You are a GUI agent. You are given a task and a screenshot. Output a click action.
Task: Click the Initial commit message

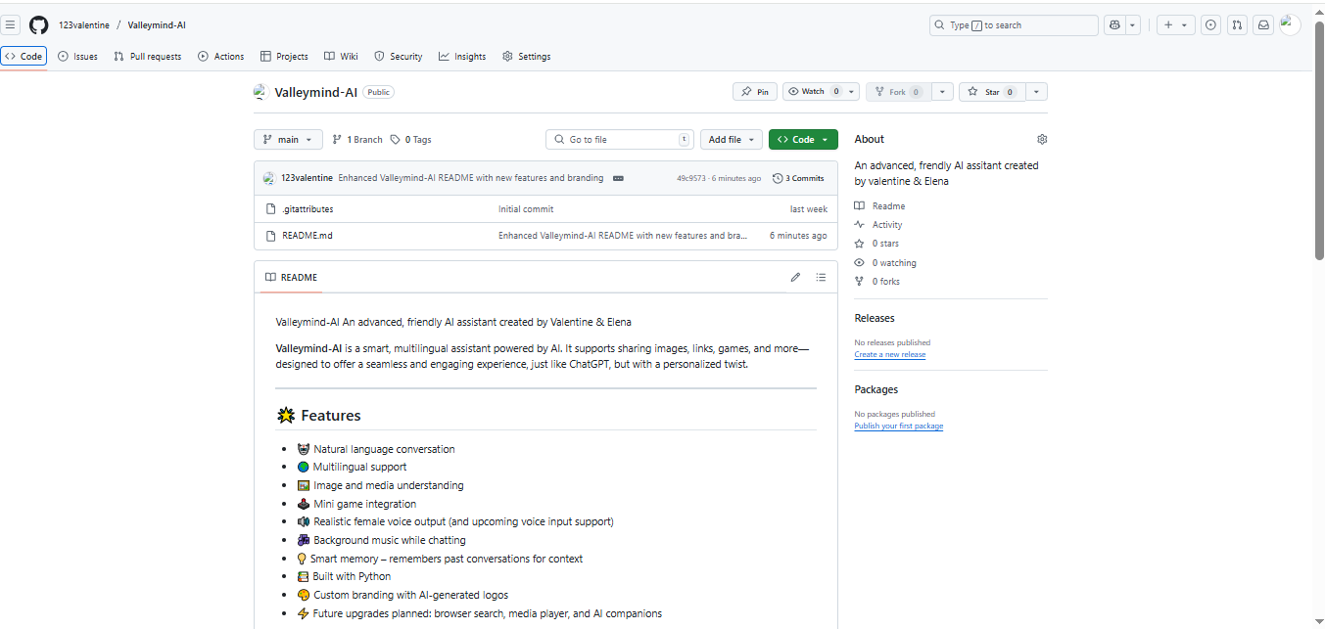coord(526,209)
